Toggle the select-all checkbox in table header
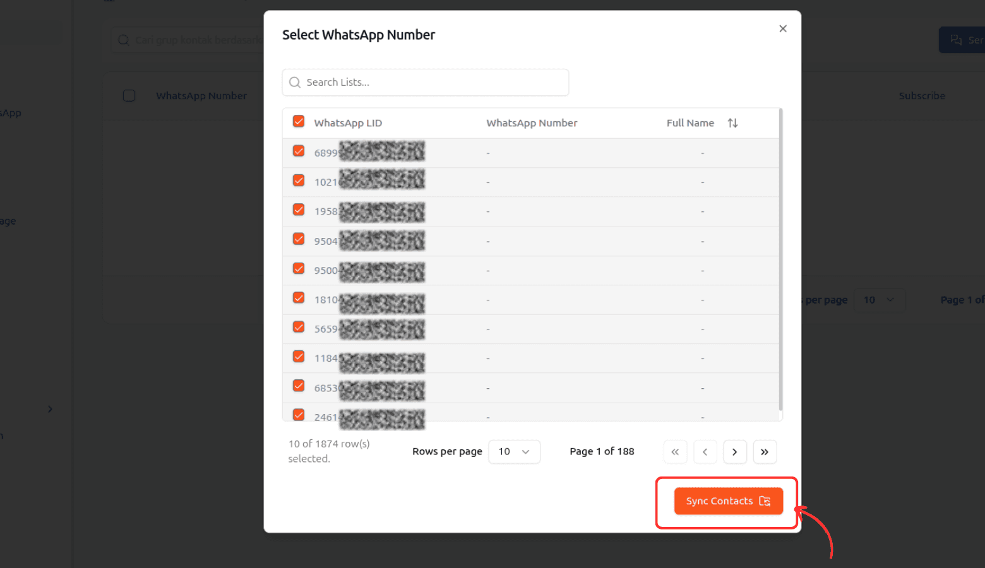The height and width of the screenshot is (568, 985). (x=299, y=122)
